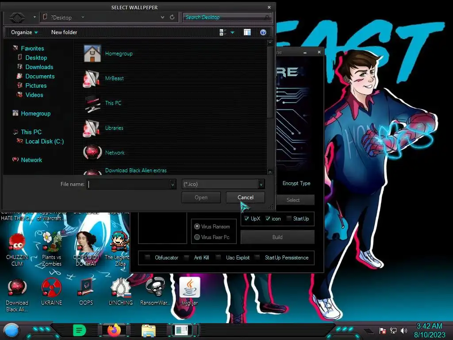Open the recent locations dropdown arrow
The height and width of the screenshot is (340, 453).
[35, 17]
